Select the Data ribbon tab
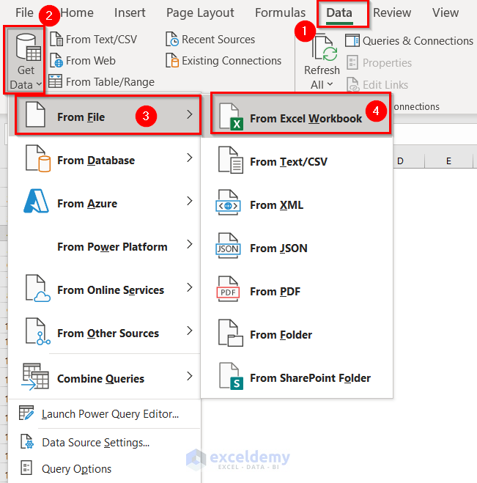Screen dimensions: 477x483 339,13
